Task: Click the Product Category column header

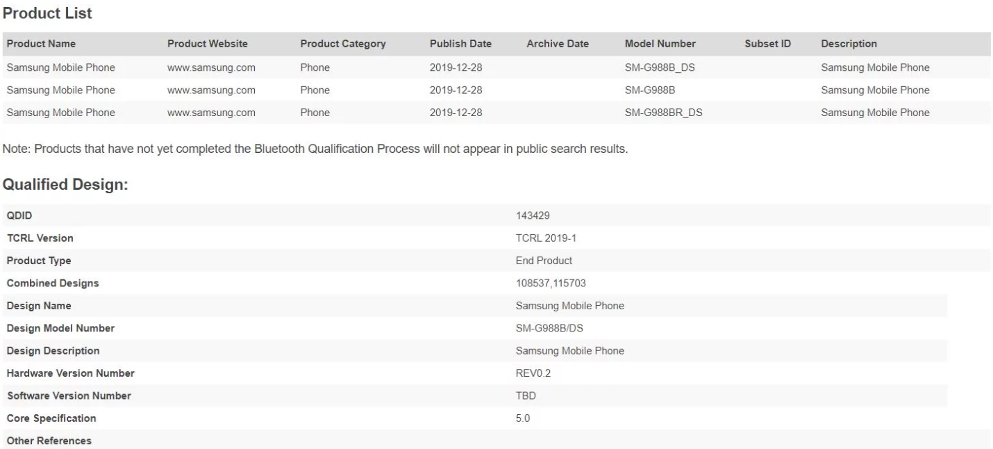Action: click(342, 44)
